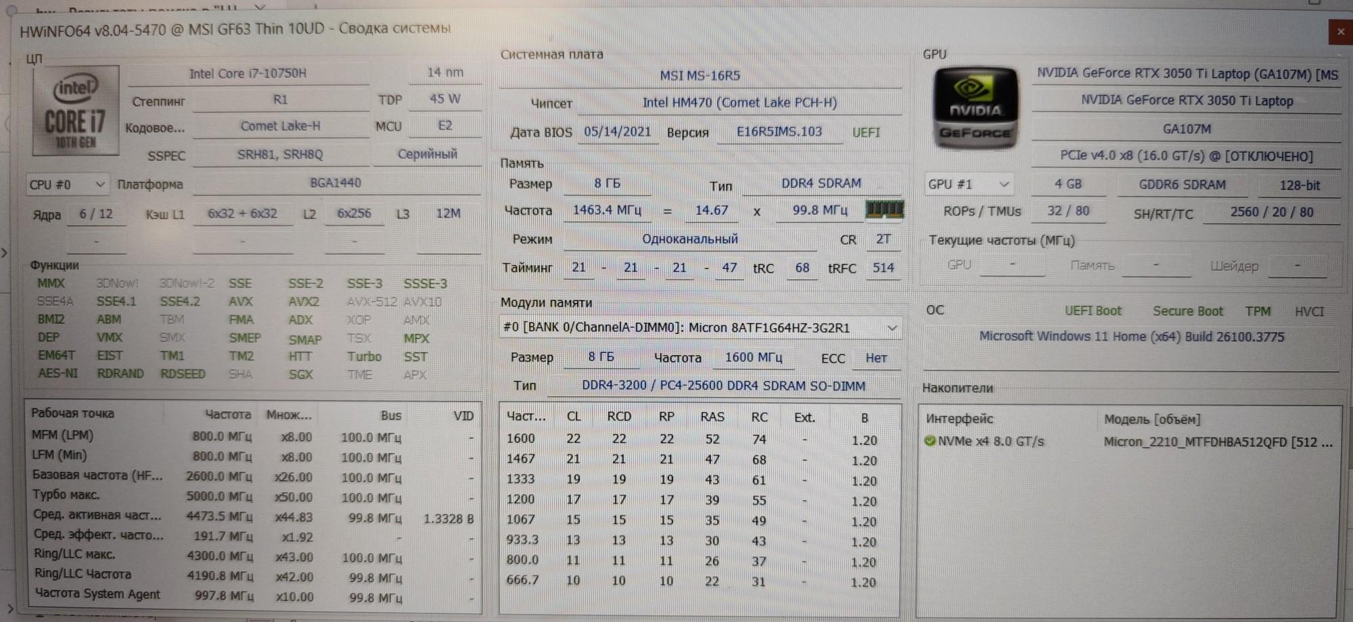Click the SH/RT/TC 2560 / 20 / 80 value
The image size is (1353, 622).
pyautogui.click(x=1272, y=212)
